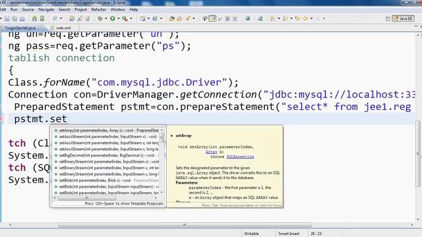Click the Writable status bar entry
Screen dimensions: 422x237
[x=251, y=234]
